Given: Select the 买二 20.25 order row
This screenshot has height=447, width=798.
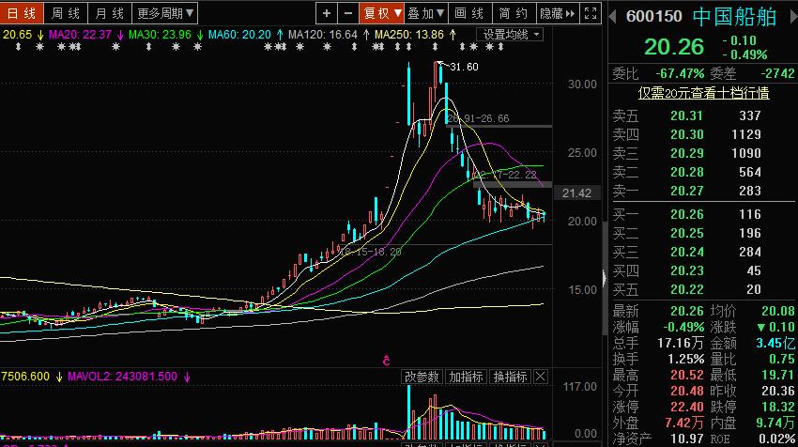Looking at the screenshot, I should 703,234.
